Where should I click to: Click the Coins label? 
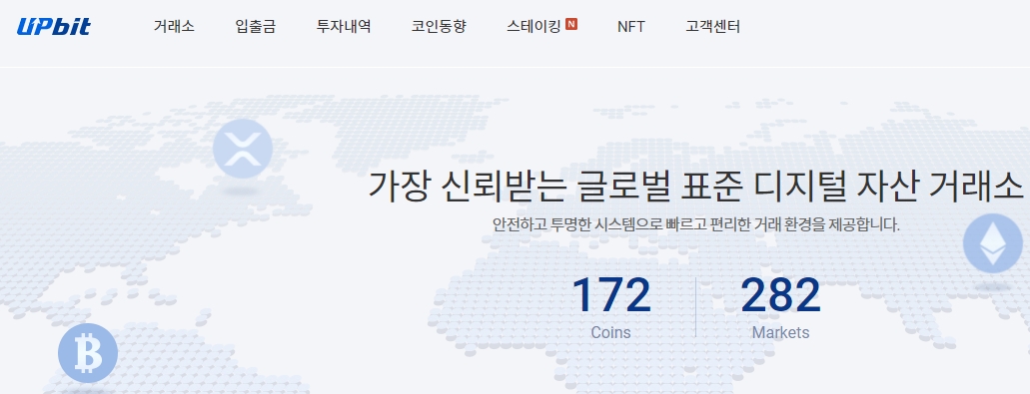[610, 332]
